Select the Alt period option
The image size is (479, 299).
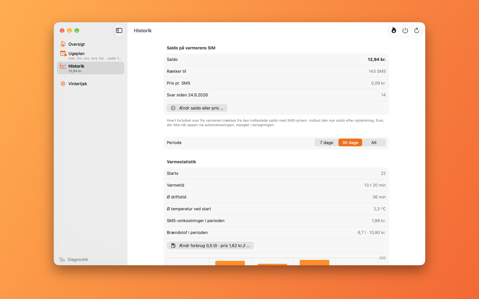pyautogui.click(x=374, y=143)
